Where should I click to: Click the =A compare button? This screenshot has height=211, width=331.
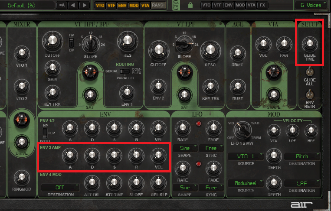(62, 5)
